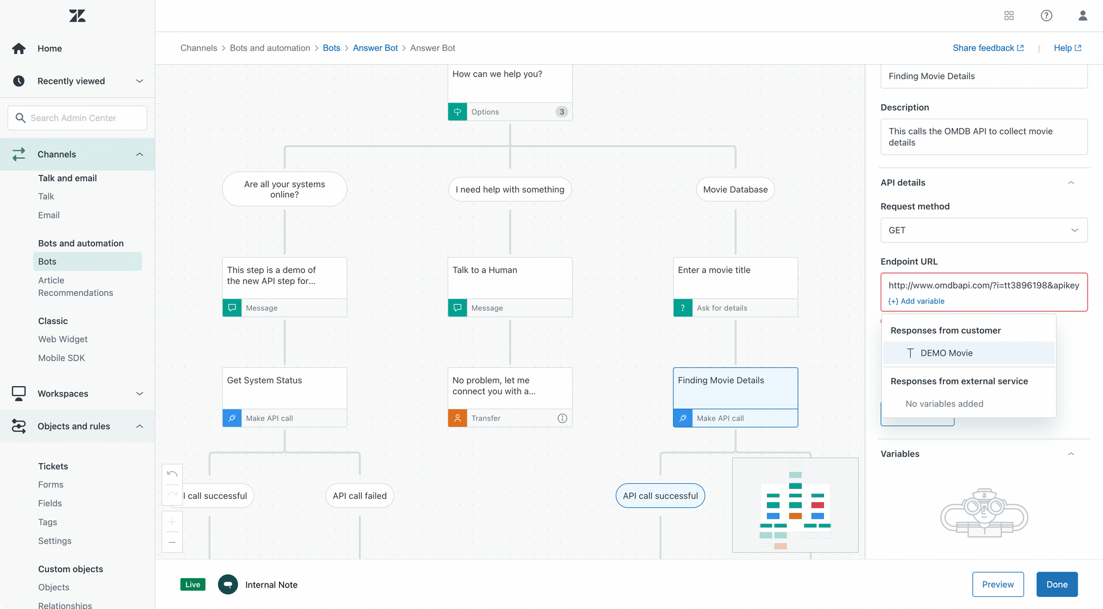Click the Make API call plug icon under Get System Status
This screenshot has width=1103, height=609.
(x=232, y=418)
